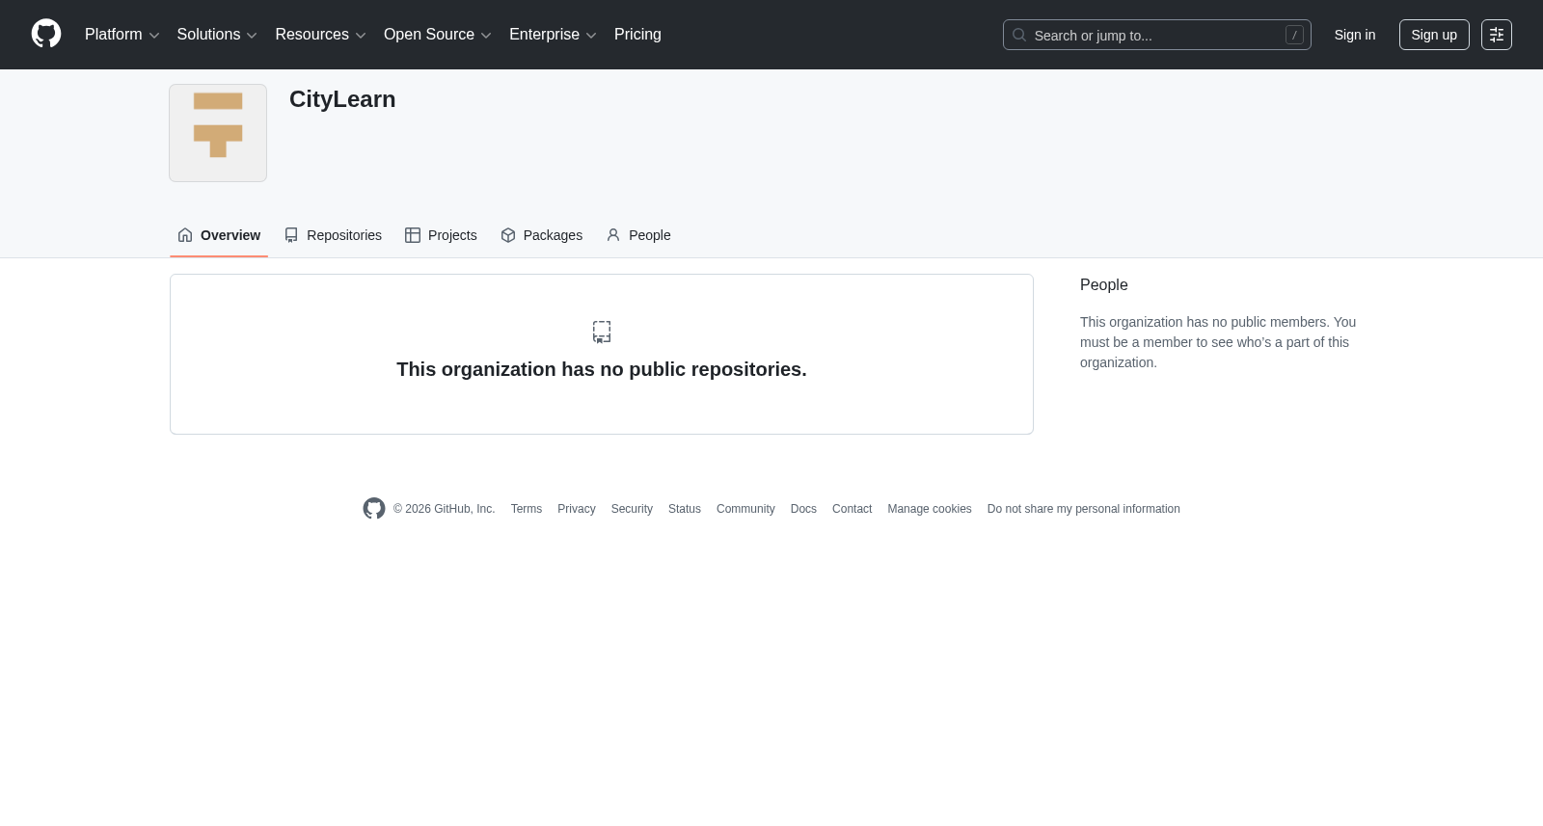Switch to the Projects tab
This screenshot has height=826, width=1543.
point(441,235)
